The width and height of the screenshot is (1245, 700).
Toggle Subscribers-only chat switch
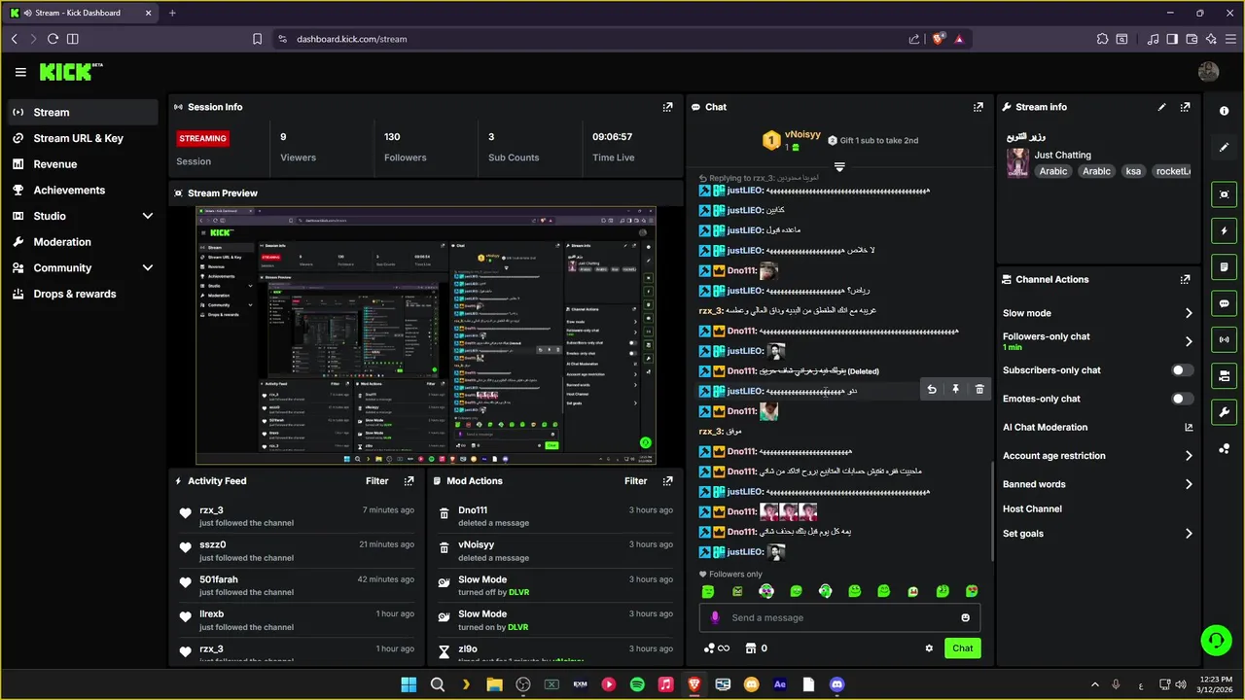pos(1182,370)
